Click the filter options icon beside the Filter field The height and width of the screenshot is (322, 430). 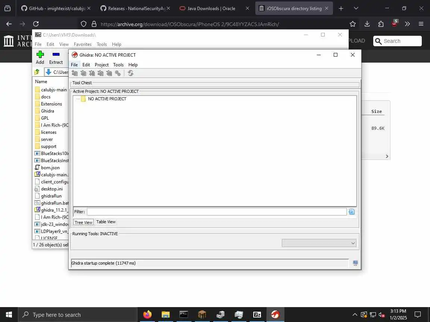point(352,212)
